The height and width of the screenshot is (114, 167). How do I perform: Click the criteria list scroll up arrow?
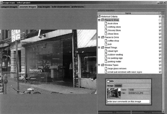pos(163,16)
